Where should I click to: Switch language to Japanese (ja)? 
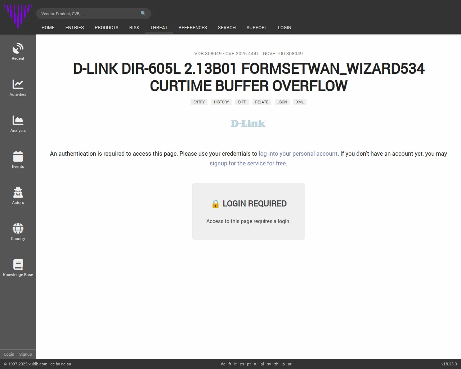point(283,364)
